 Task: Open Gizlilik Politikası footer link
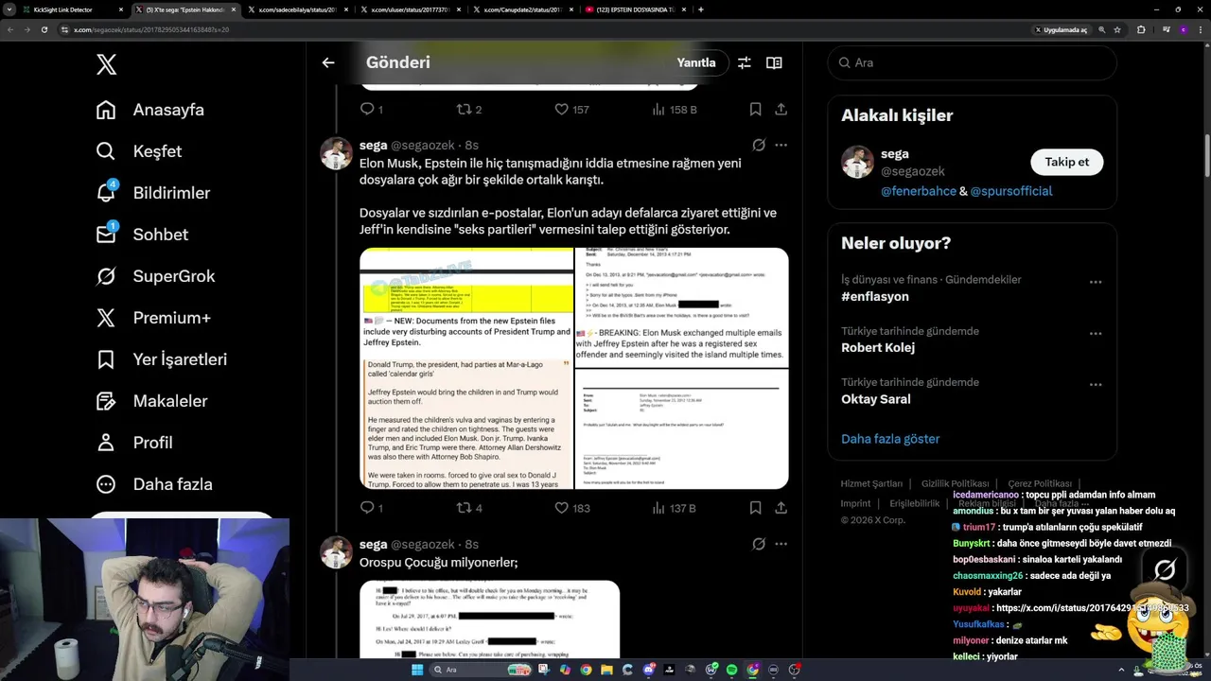955,483
